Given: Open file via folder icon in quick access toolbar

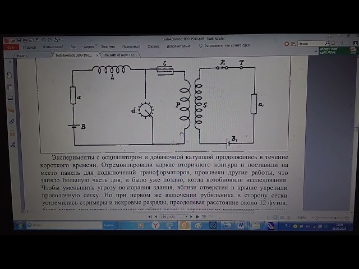Looking at the screenshot, I should coord(13,40).
